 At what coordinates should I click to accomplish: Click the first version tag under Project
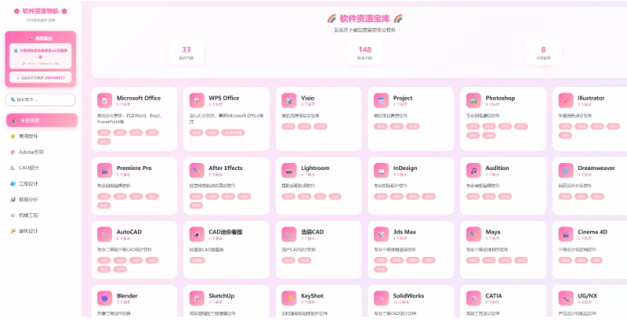tap(381, 126)
